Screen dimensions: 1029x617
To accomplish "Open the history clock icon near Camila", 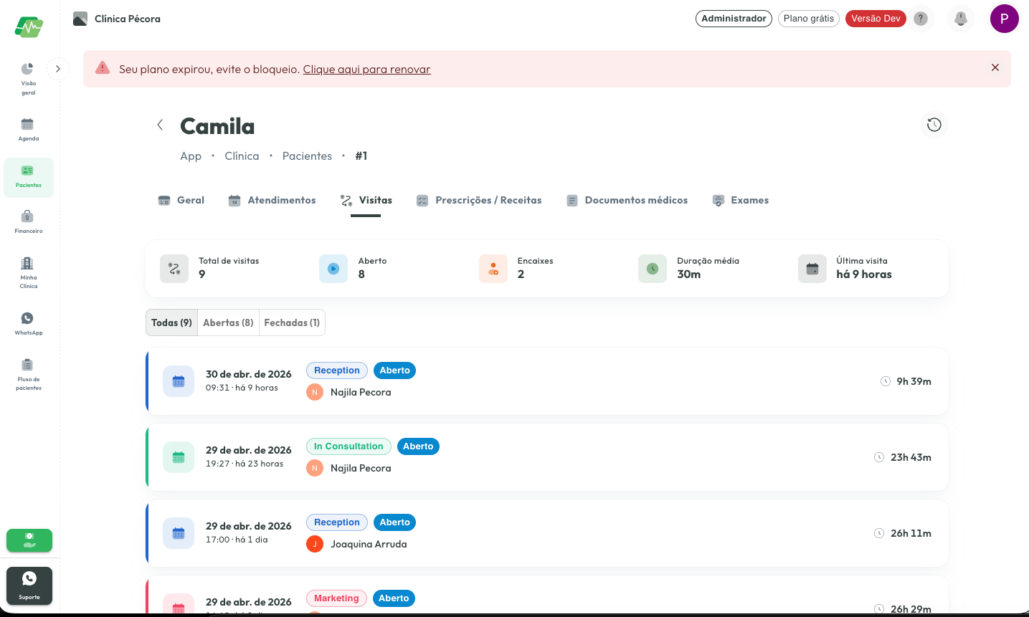I will [x=934, y=125].
